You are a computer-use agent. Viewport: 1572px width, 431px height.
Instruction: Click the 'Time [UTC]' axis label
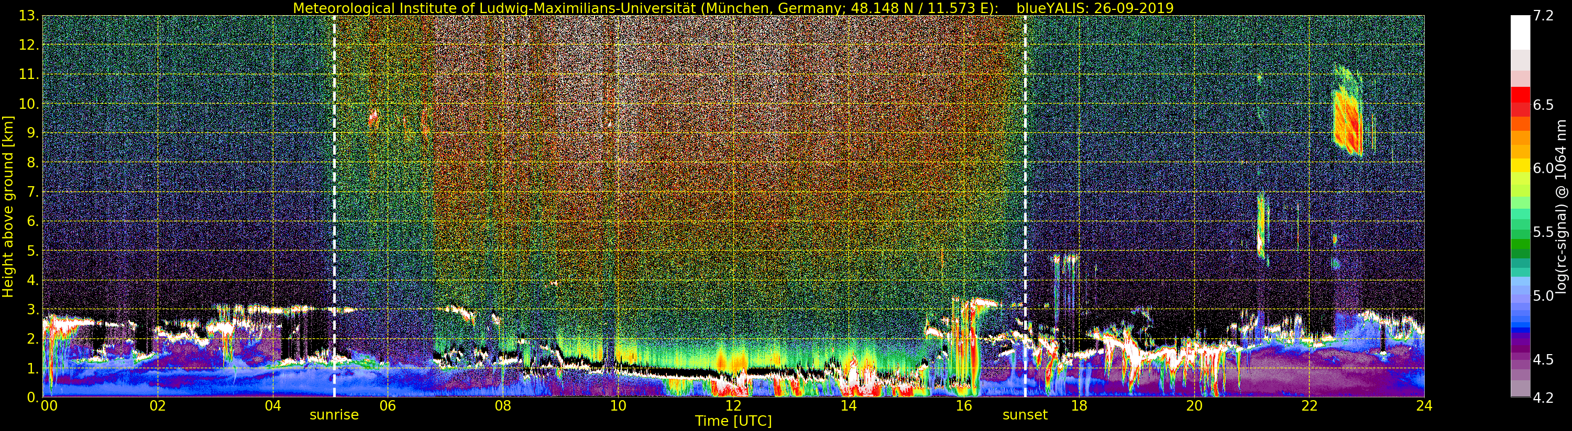[733, 421]
